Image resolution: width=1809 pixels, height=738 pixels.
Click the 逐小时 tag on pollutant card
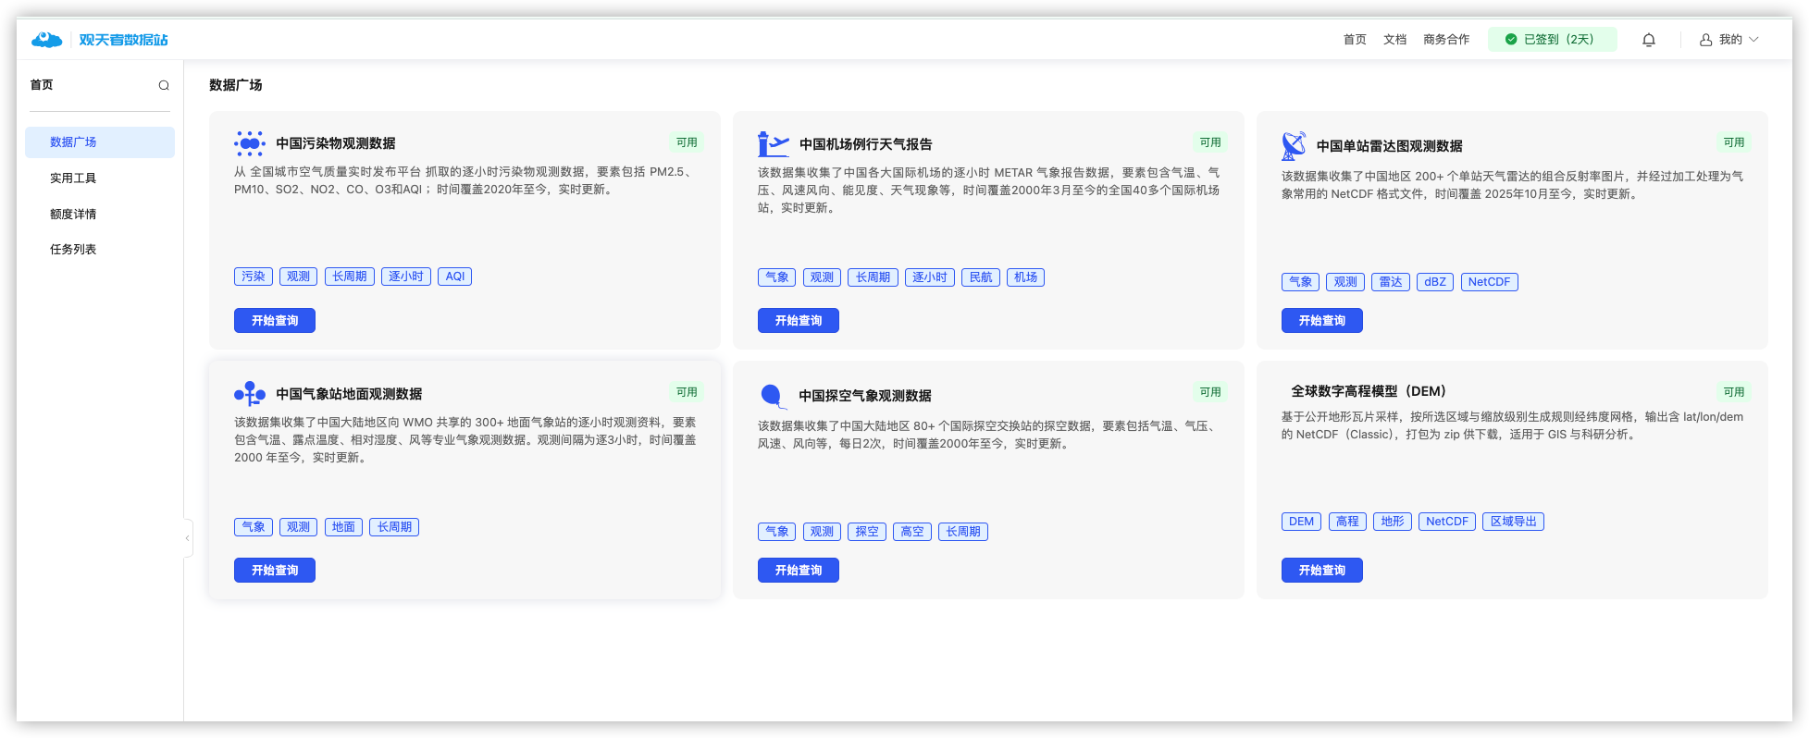(406, 277)
